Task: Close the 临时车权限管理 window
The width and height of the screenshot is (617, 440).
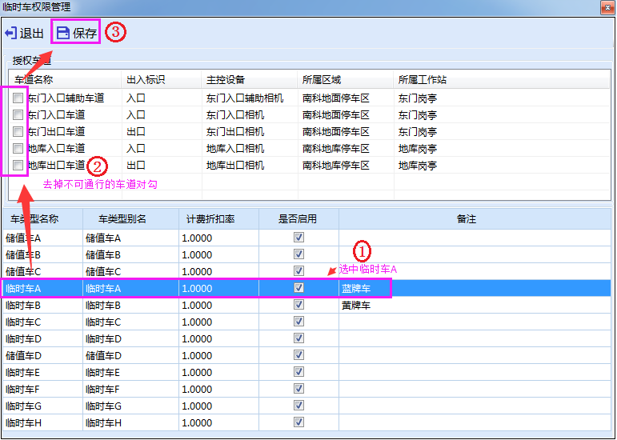Action: (x=607, y=7)
